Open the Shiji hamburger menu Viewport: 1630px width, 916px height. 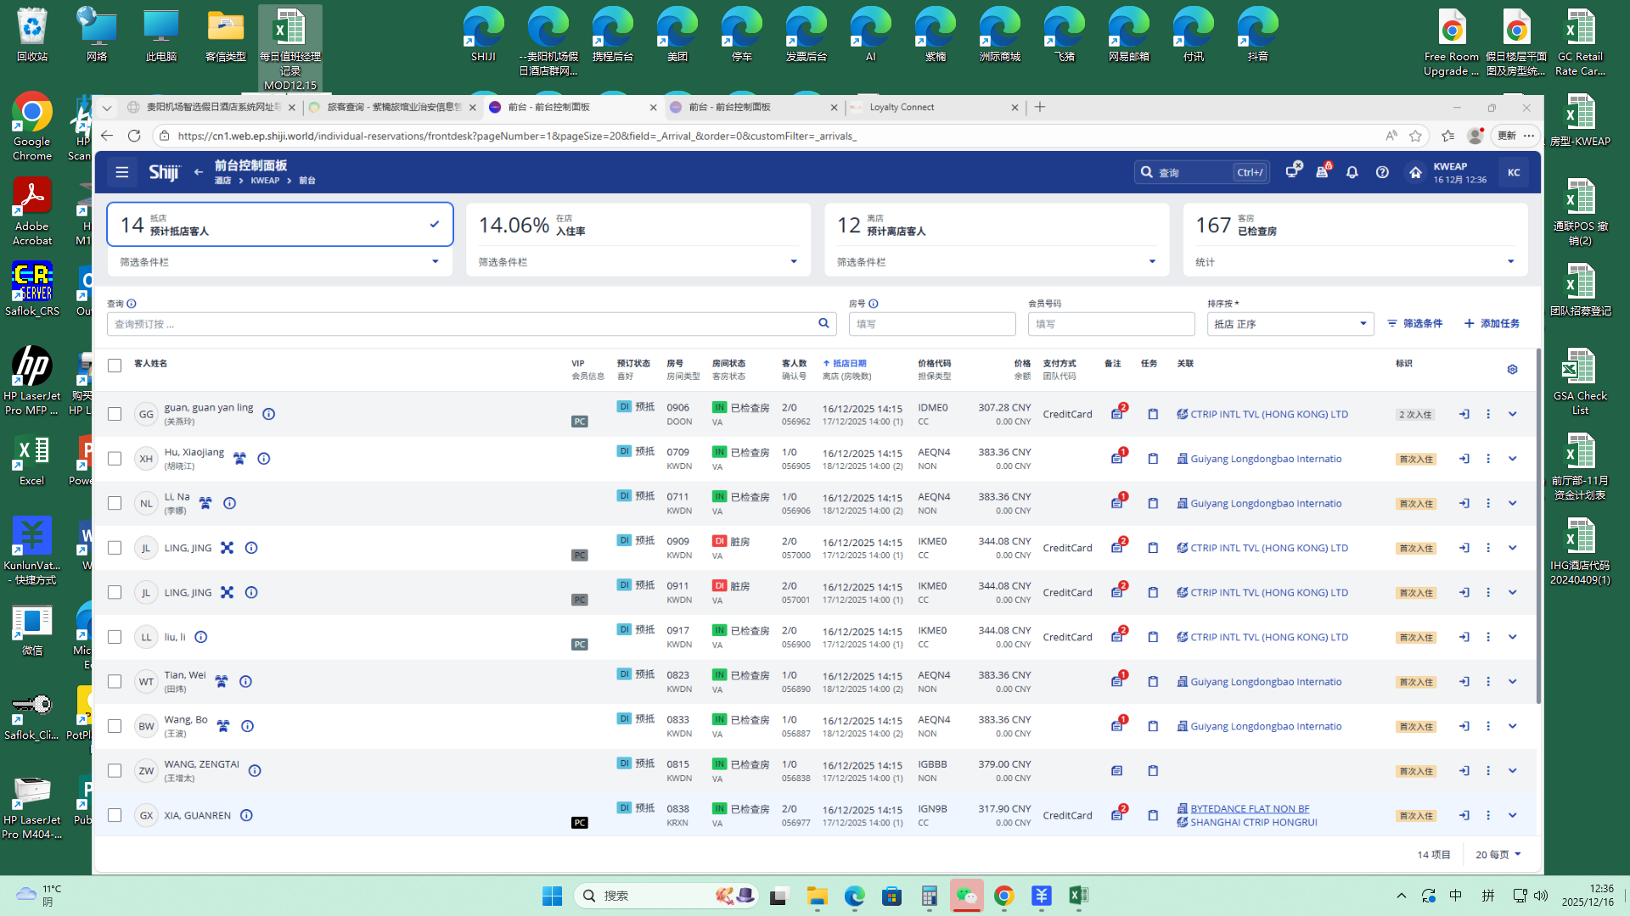click(x=122, y=172)
